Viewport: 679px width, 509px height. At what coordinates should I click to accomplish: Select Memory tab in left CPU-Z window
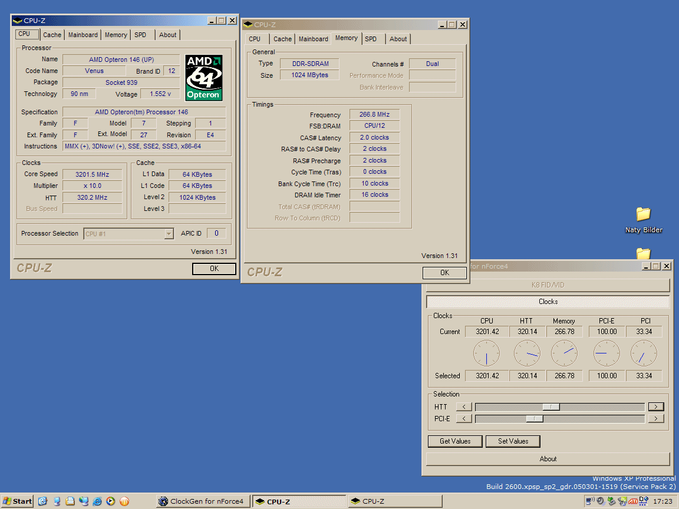(116, 35)
